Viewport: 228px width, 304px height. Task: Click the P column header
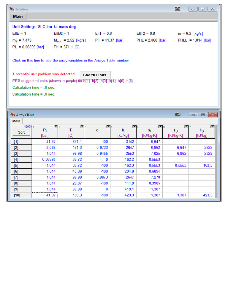[x=45, y=132]
